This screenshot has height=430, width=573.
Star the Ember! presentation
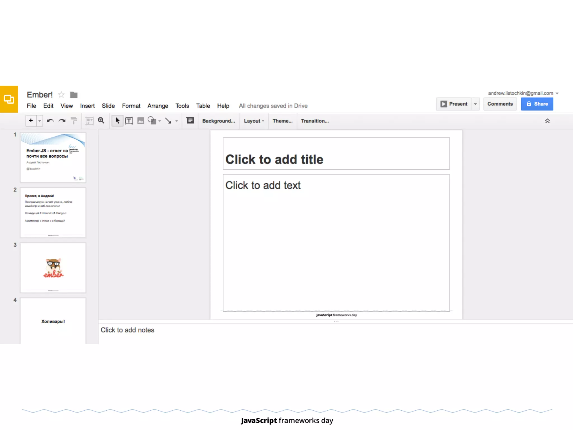(61, 95)
